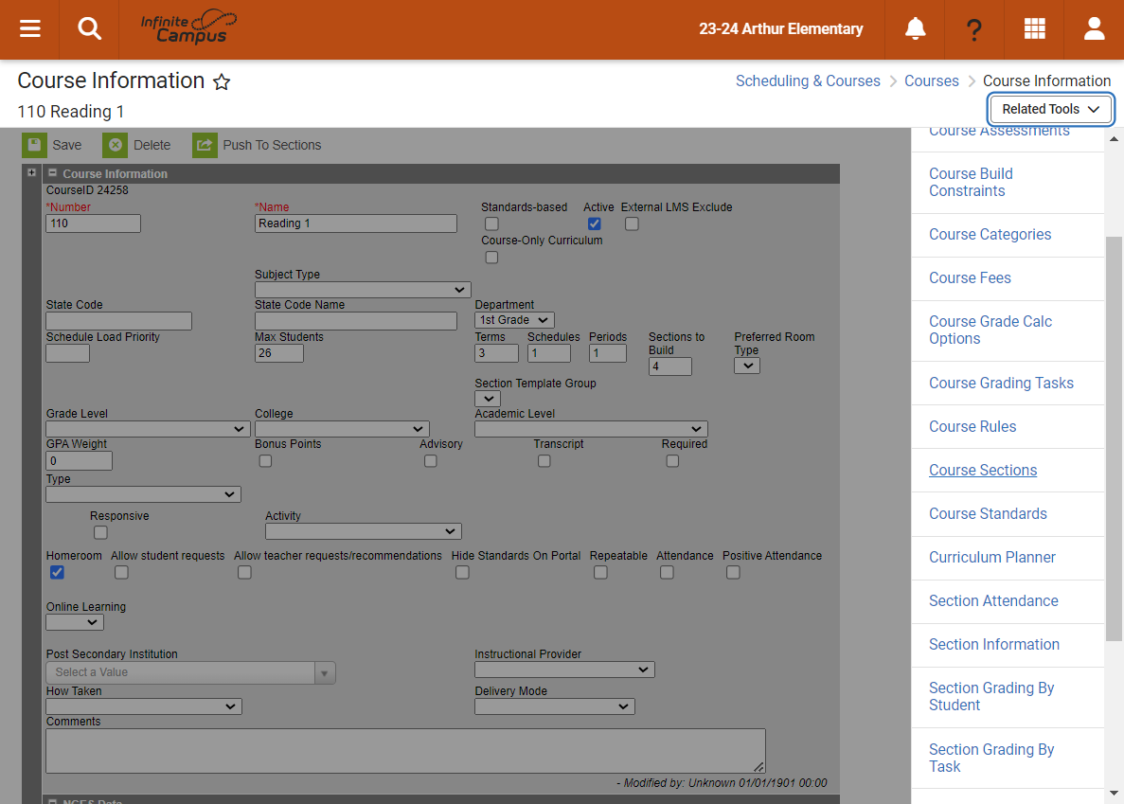Open the user account menu
Image resolution: width=1124 pixels, height=804 pixels.
point(1094,29)
